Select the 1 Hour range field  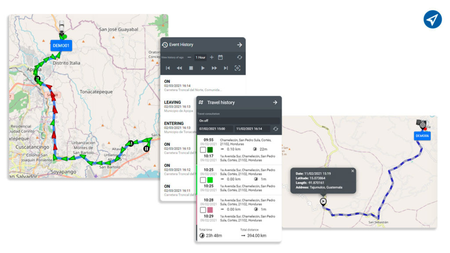coord(200,58)
